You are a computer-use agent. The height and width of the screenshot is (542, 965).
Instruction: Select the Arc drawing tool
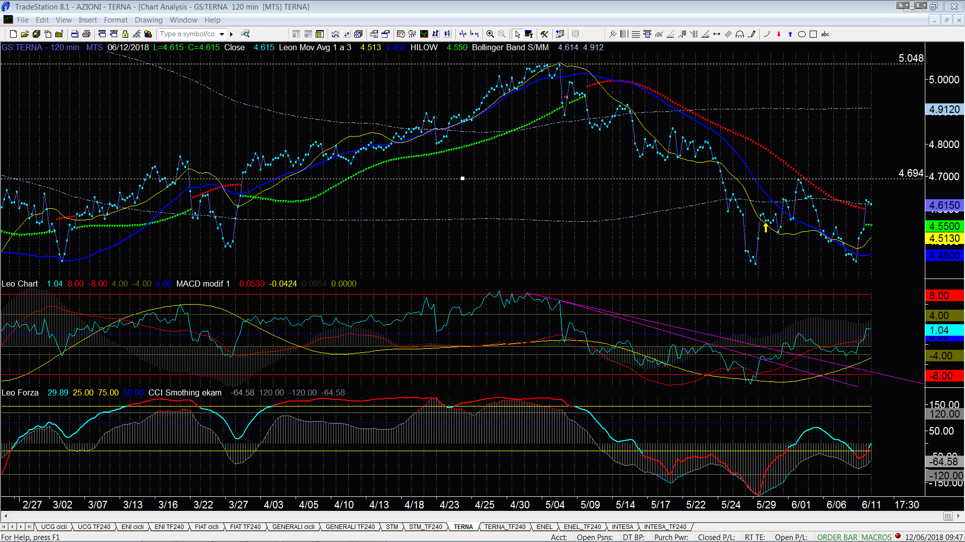coord(766,34)
